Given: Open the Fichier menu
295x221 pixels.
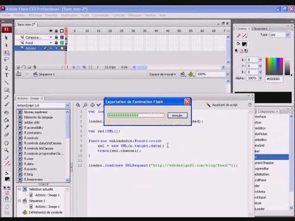Looking at the screenshot, I should [6, 15].
